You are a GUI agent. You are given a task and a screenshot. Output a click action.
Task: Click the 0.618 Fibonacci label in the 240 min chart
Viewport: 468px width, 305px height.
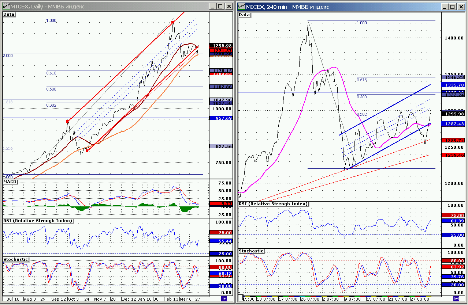(362, 80)
